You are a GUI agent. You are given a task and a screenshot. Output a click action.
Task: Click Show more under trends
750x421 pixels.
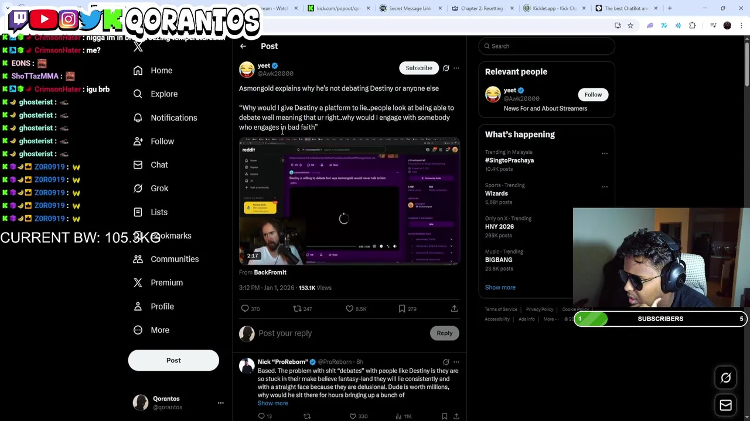500,287
